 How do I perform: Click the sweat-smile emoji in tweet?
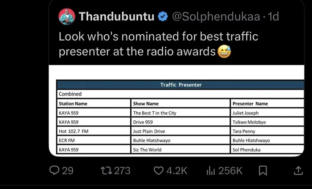[224, 52]
